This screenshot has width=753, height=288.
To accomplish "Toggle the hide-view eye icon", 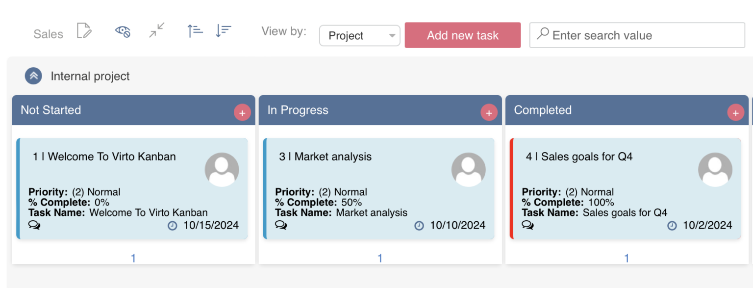I will click(x=122, y=31).
